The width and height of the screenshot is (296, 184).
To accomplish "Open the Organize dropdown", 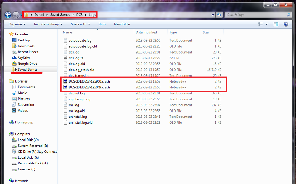I will [x=16, y=24].
